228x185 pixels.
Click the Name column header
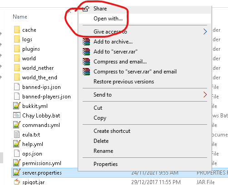[x=20, y=17]
